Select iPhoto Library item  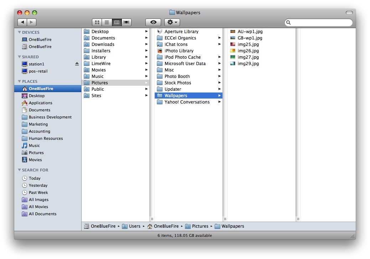coord(189,51)
